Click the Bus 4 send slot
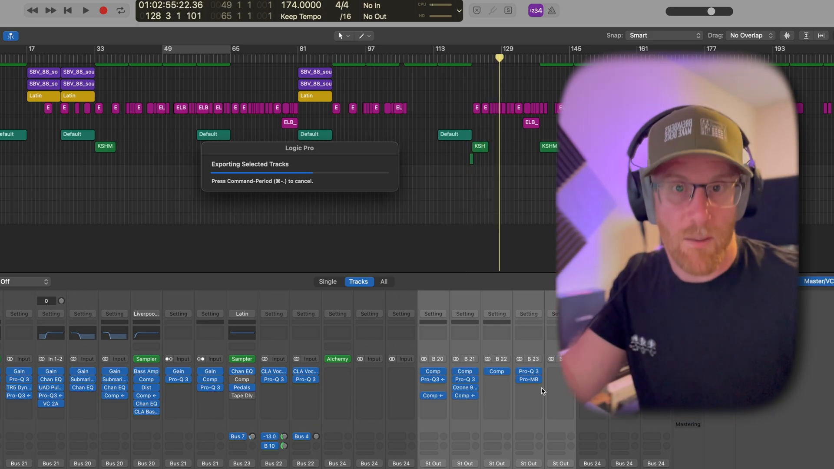Viewport: 834px width, 469px height. tap(301, 436)
